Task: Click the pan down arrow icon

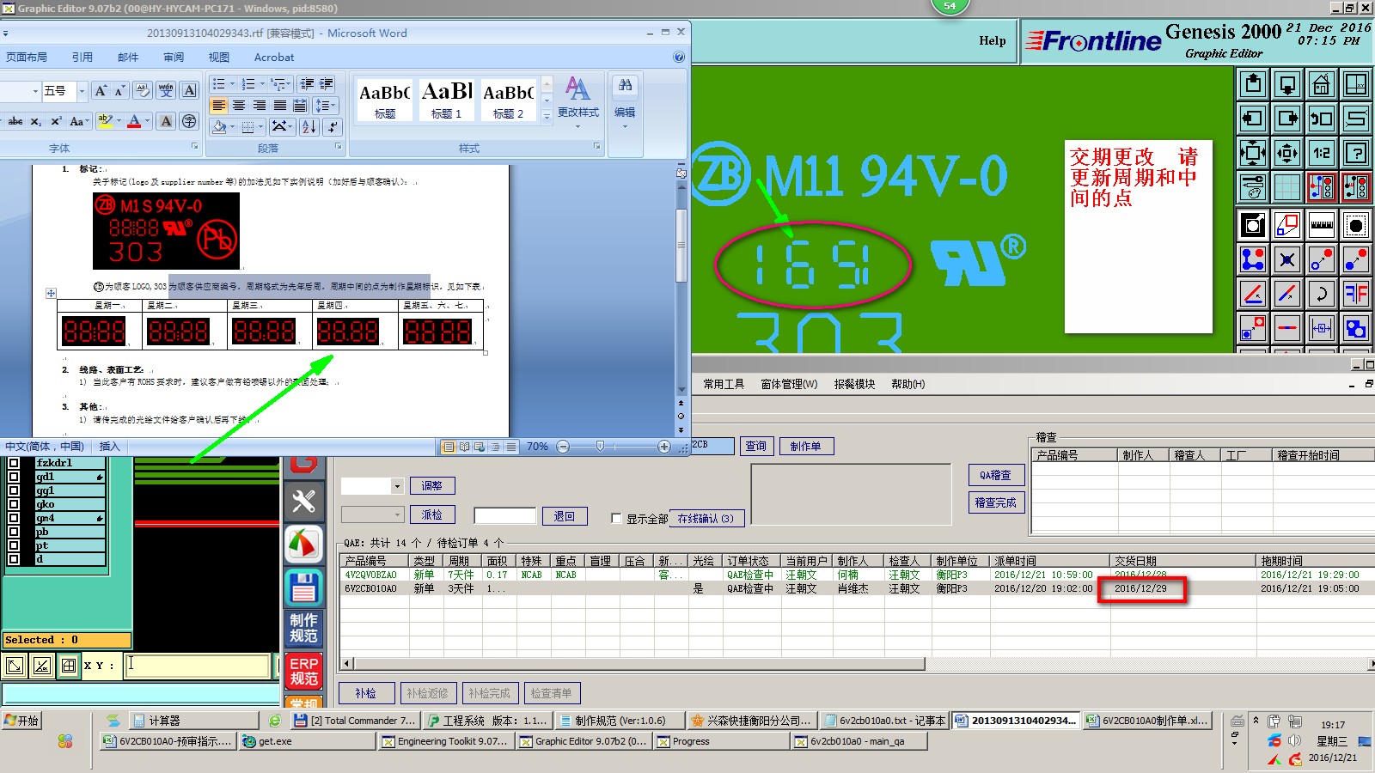Action: click(1287, 84)
